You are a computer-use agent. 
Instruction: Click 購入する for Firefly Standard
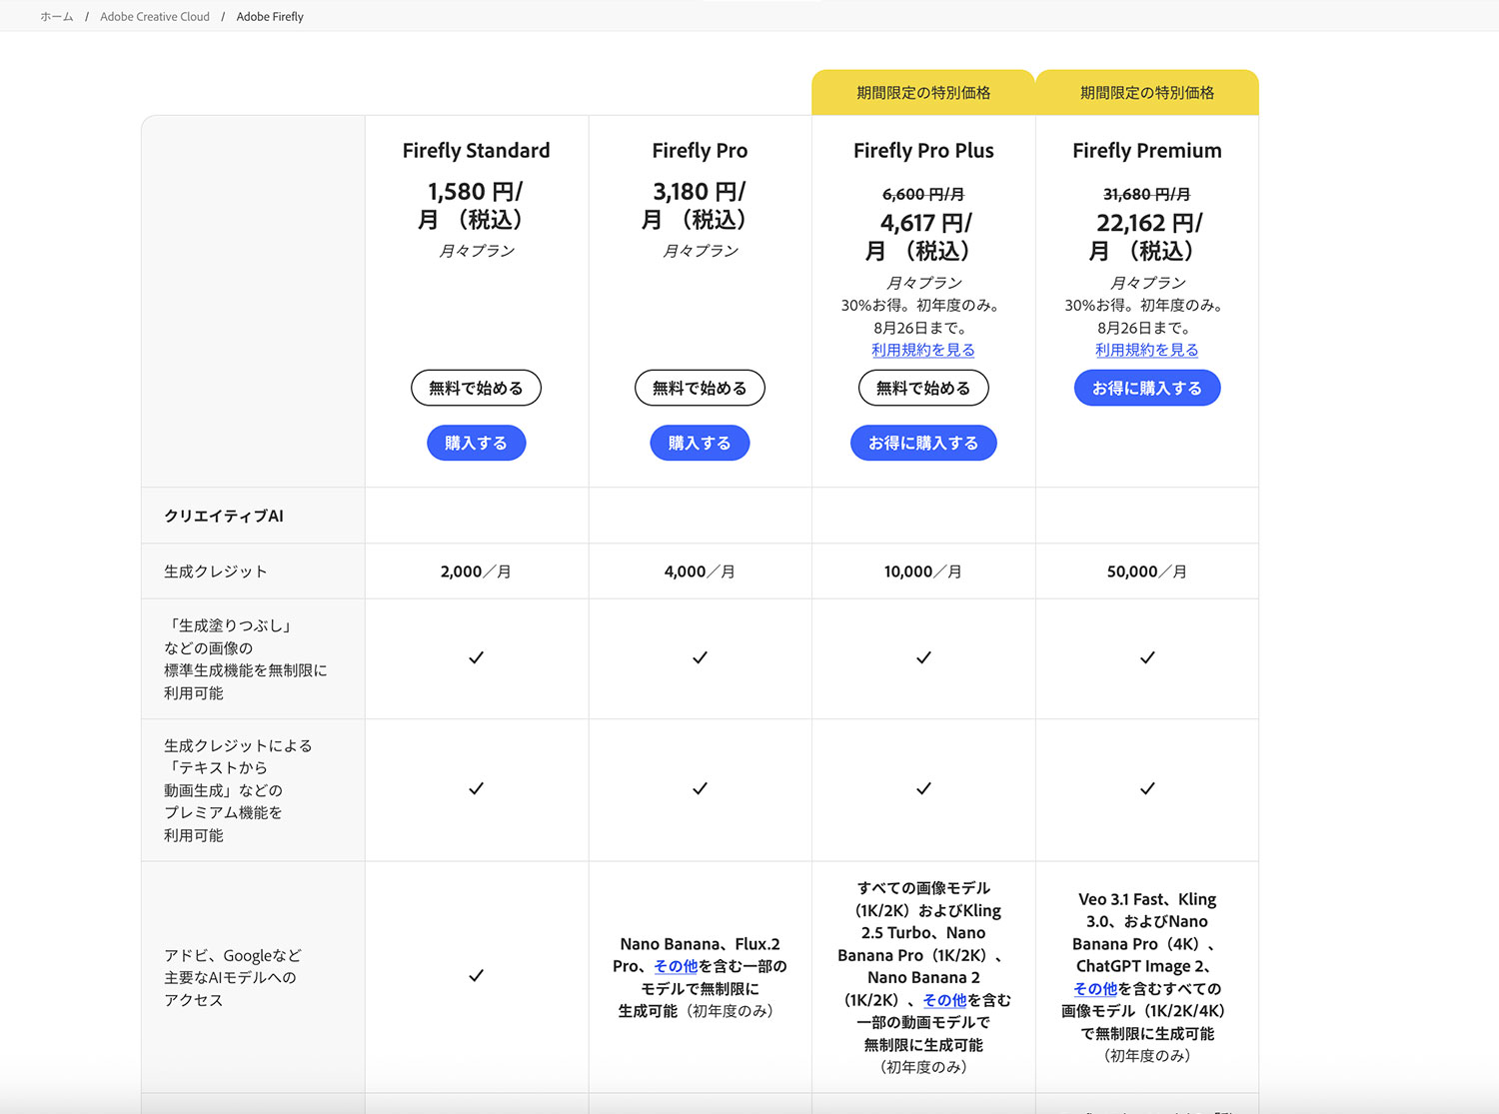pyautogui.click(x=476, y=443)
